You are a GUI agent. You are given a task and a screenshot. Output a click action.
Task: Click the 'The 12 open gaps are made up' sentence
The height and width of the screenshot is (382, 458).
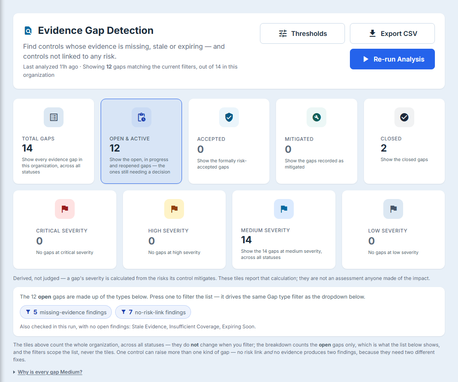coord(193,297)
